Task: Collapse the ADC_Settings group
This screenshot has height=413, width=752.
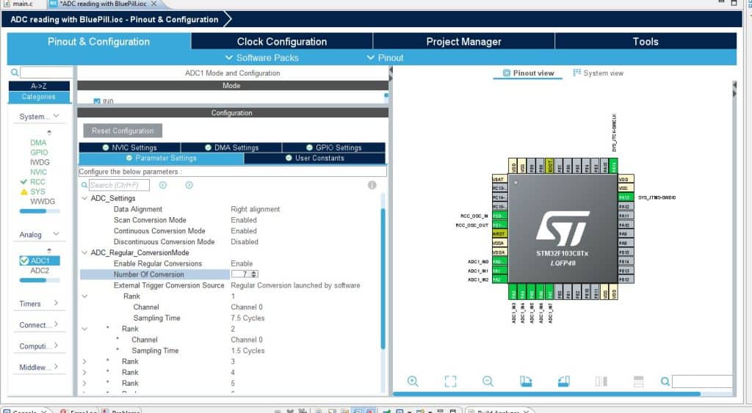Action: click(85, 198)
